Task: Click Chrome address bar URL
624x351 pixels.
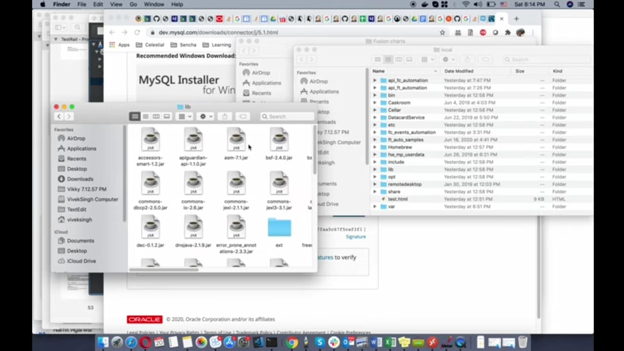Action: coord(218,32)
